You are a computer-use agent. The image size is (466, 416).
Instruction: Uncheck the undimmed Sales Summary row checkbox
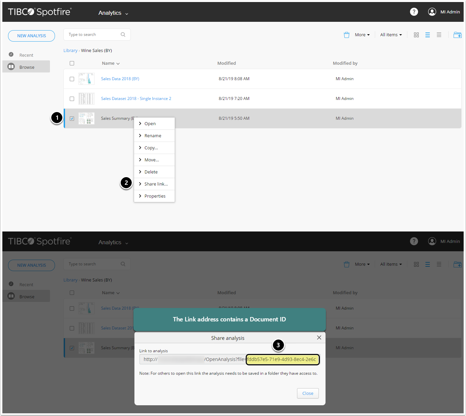[72, 118]
